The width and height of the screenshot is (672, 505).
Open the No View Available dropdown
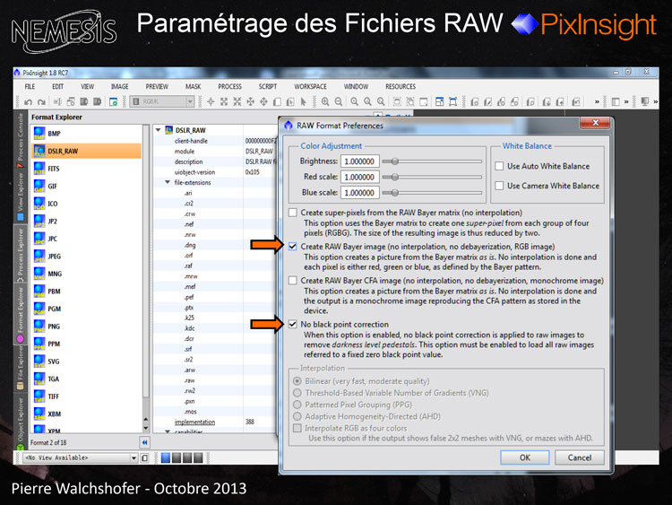pos(134,457)
